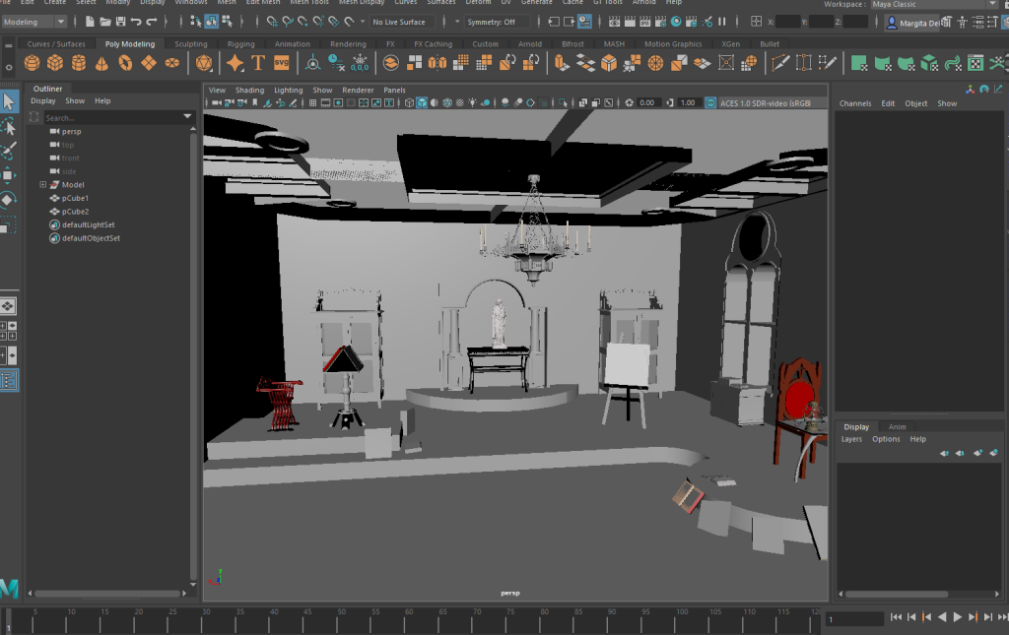The height and width of the screenshot is (635, 1009).
Task: Create a polygon sphere from the shelf
Action: [x=32, y=63]
